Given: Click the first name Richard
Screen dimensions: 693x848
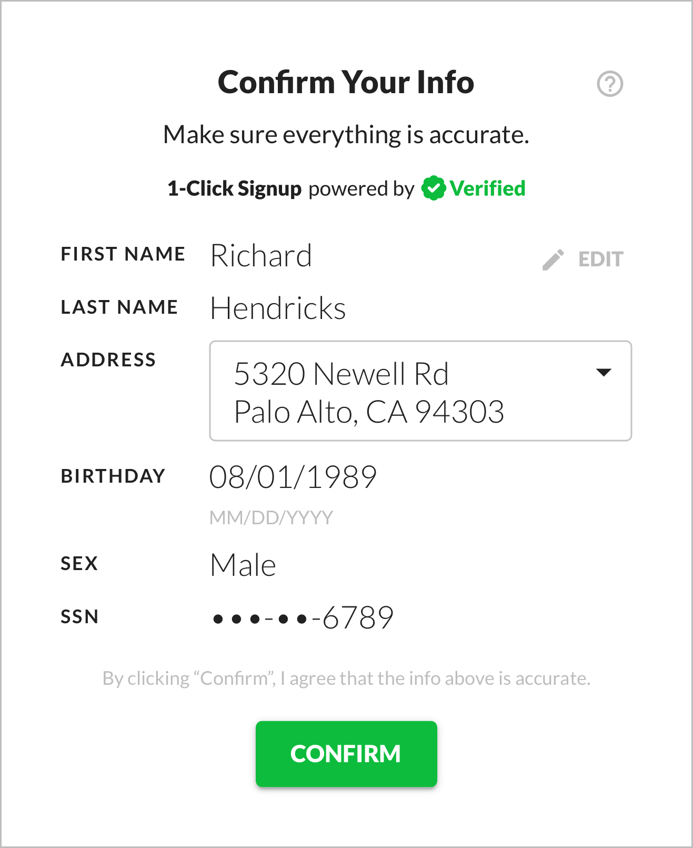Looking at the screenshot, I should (261, 256).
